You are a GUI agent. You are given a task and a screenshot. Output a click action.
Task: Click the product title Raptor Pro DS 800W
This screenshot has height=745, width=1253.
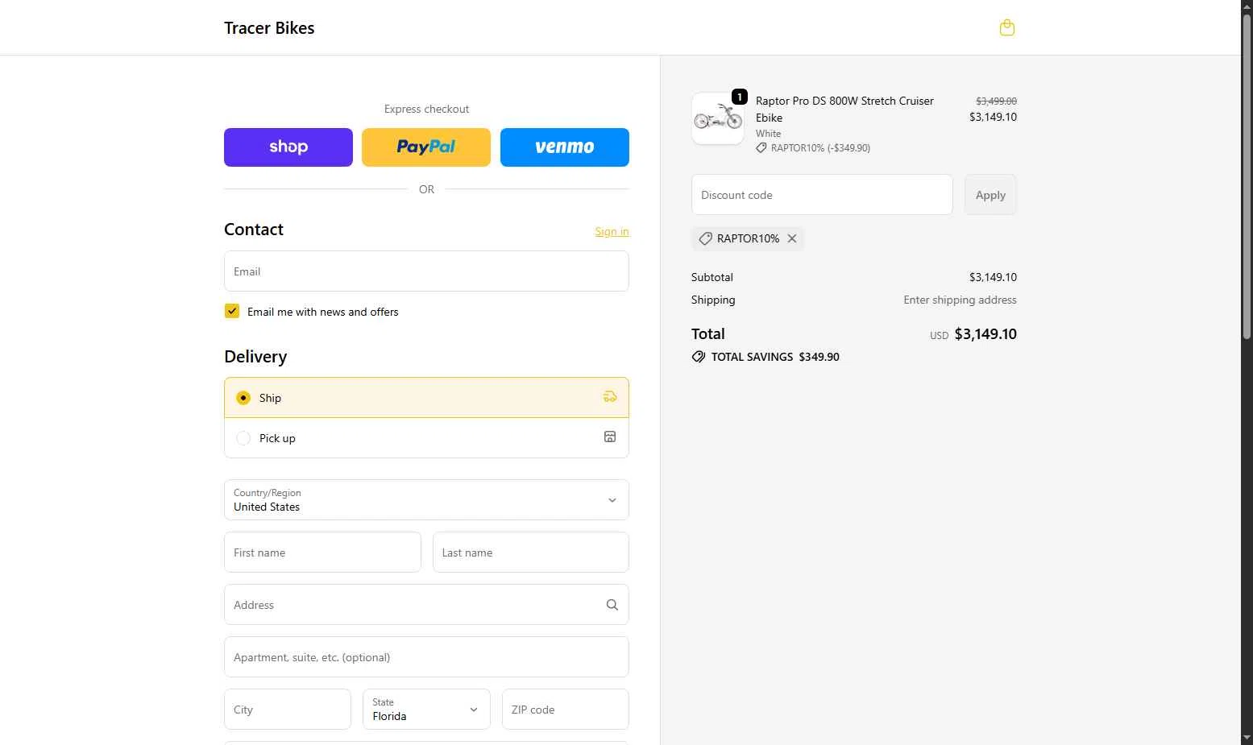[844, 110]
